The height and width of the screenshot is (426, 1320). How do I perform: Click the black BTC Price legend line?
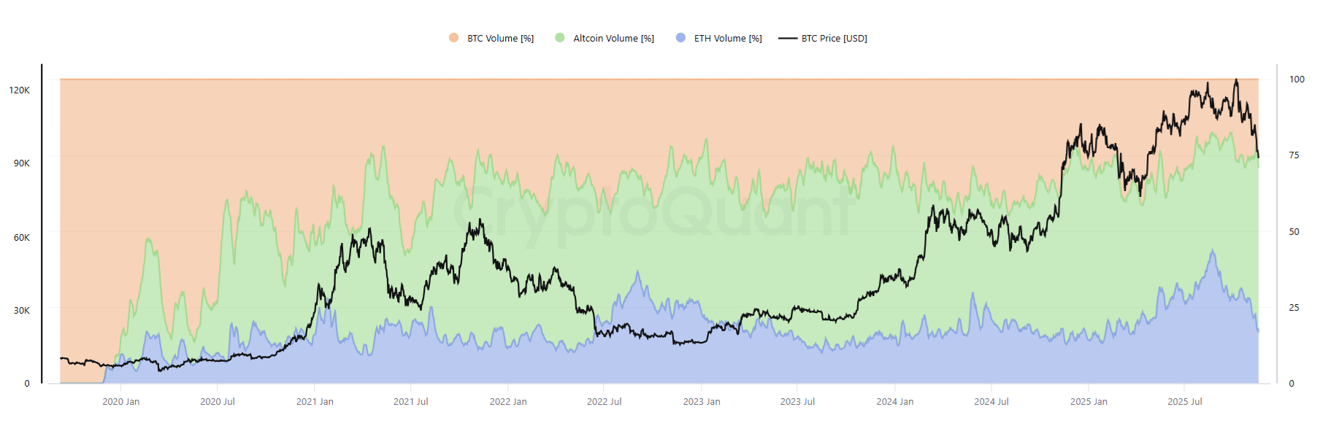click(787, 38)
